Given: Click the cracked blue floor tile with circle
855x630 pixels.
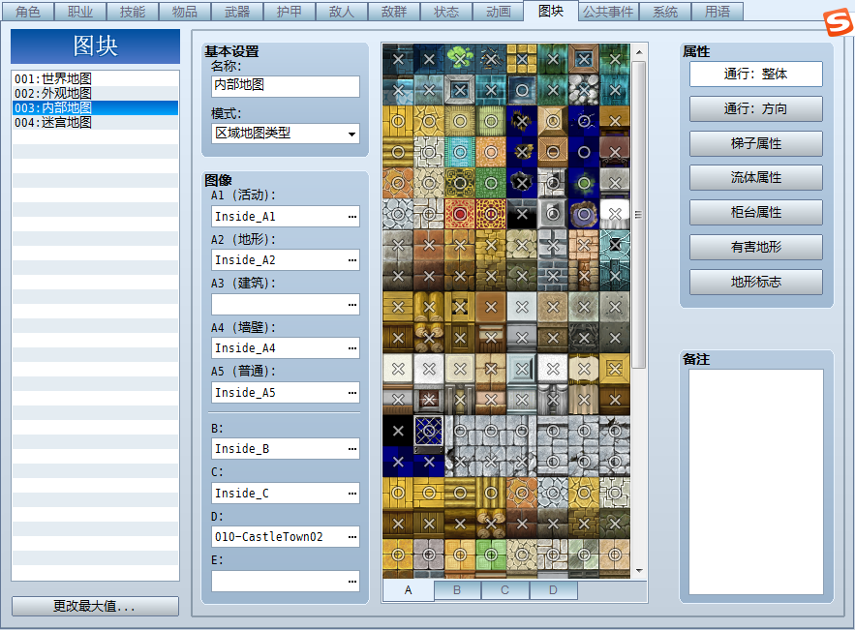Looking at the screenshot, I should 584,121.
